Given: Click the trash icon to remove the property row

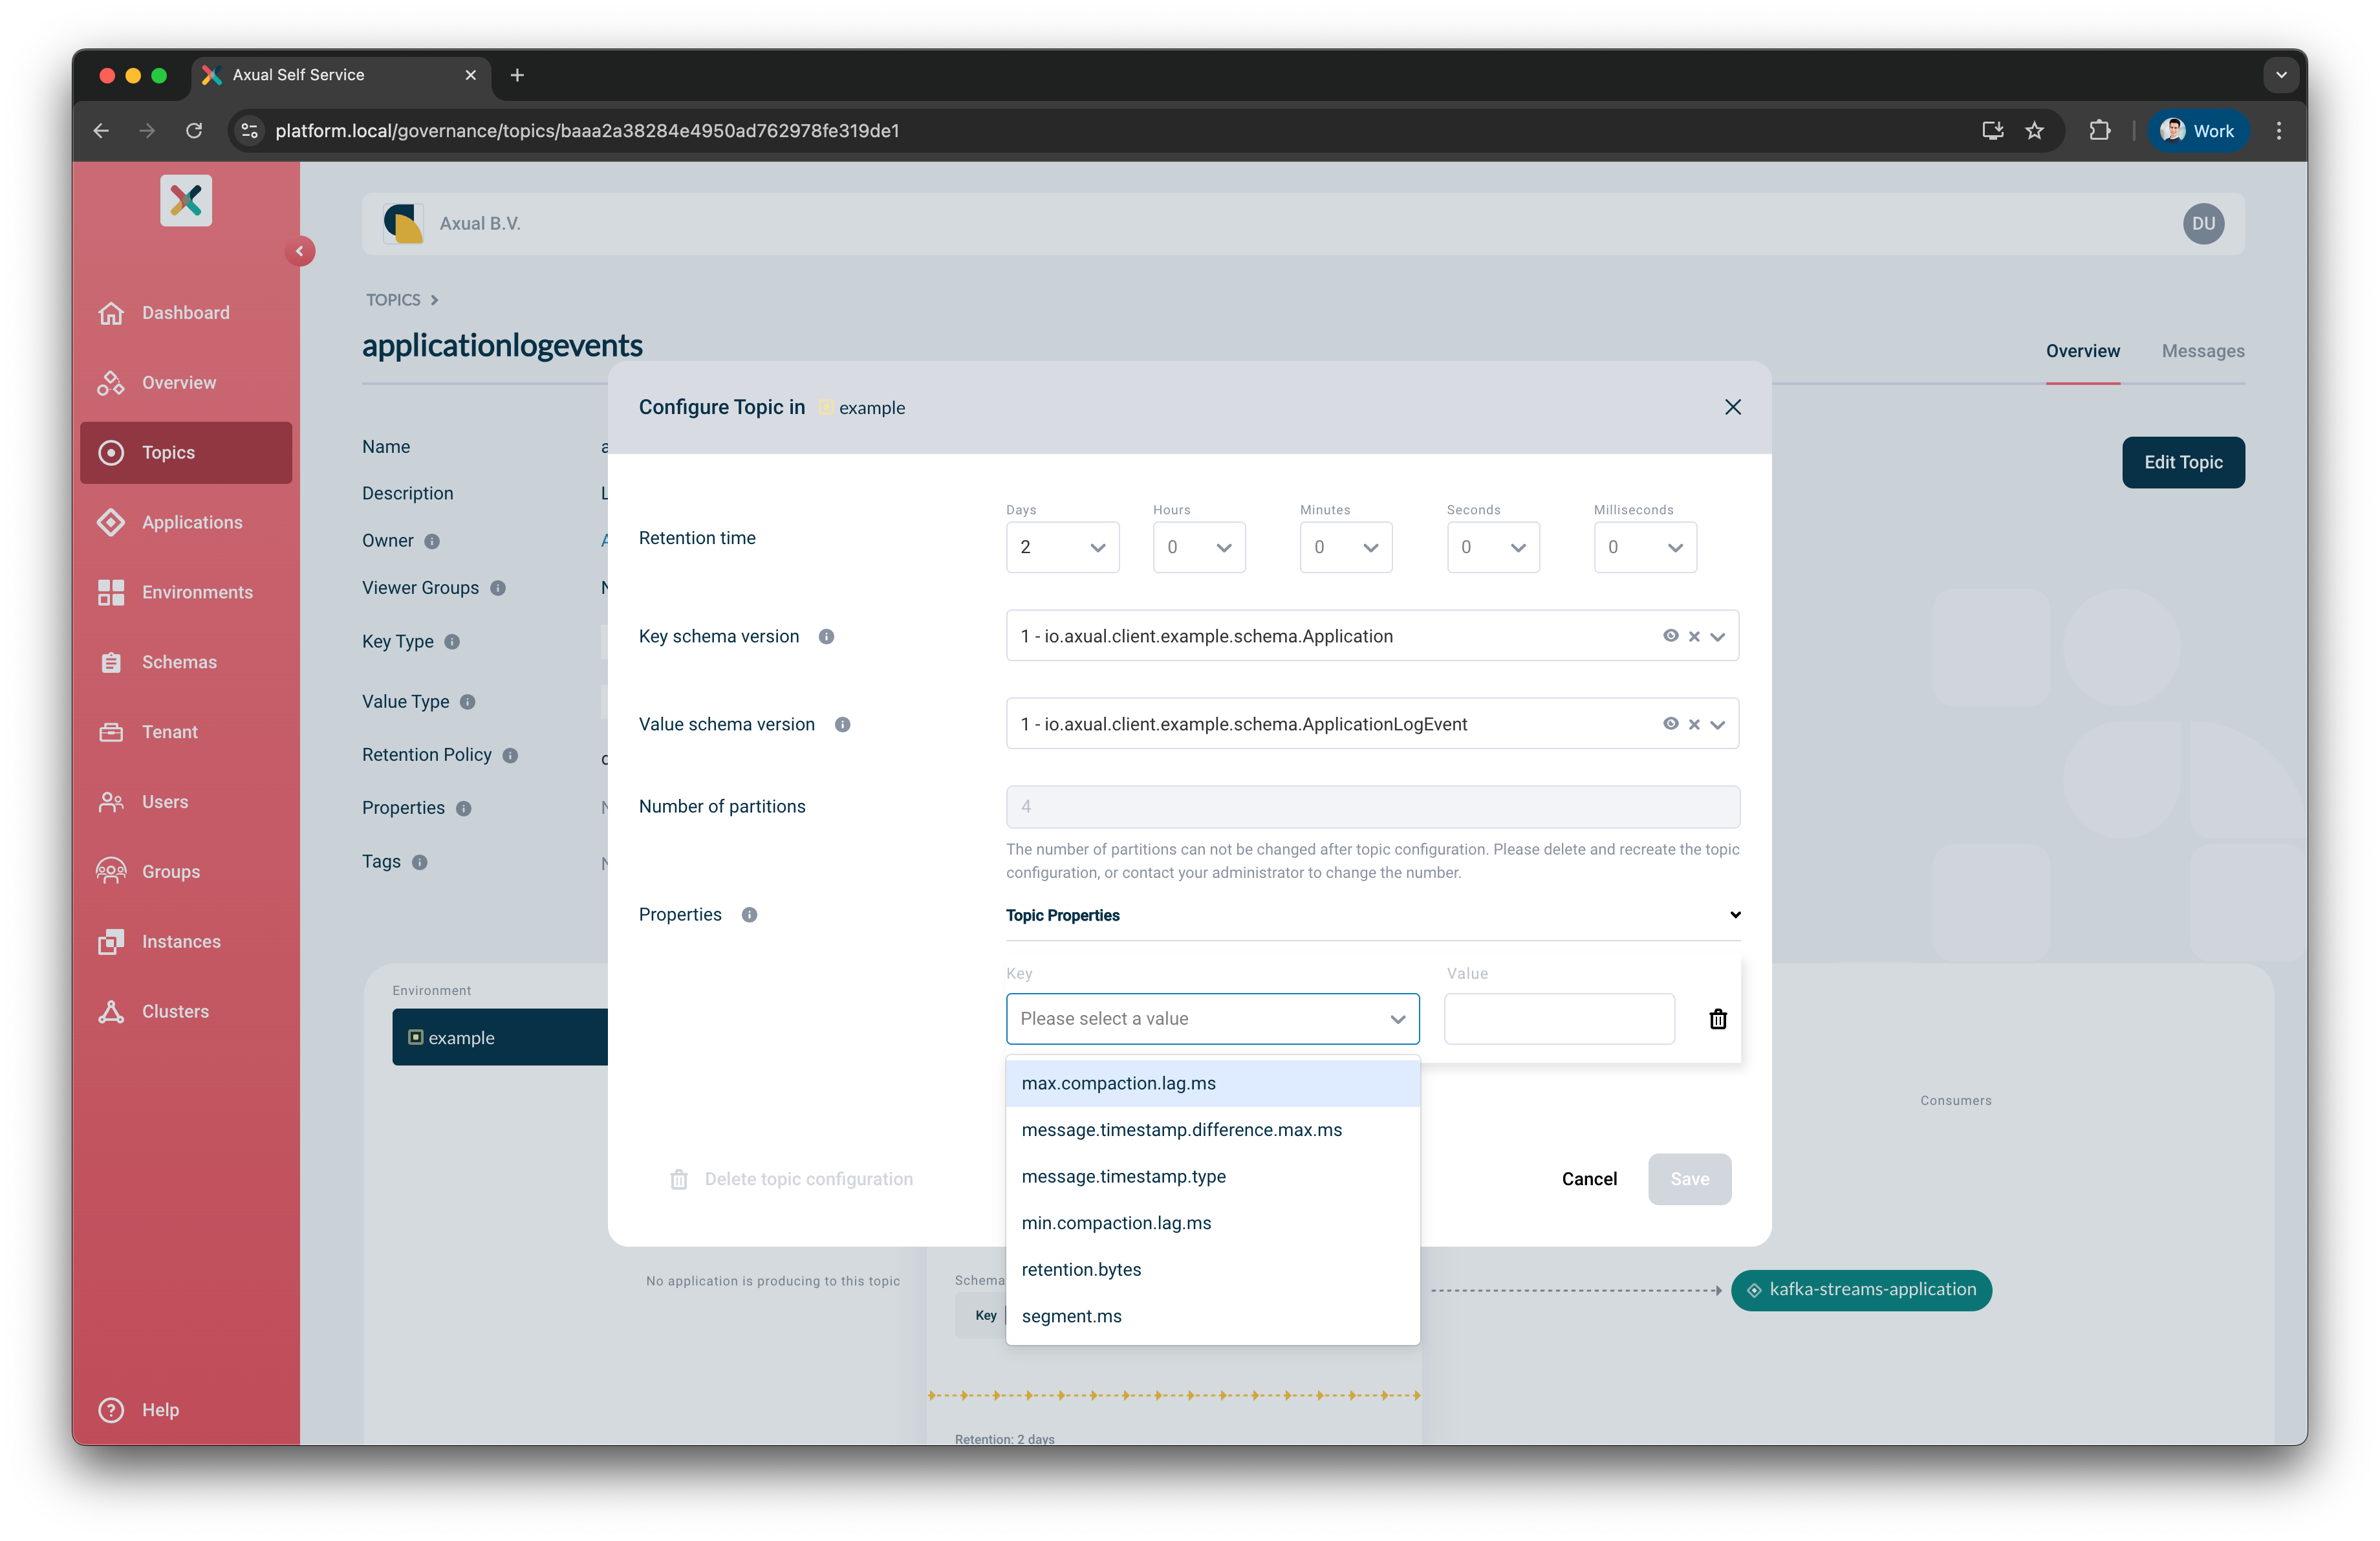Looking at the screenshot, I should (1718, 1018).
